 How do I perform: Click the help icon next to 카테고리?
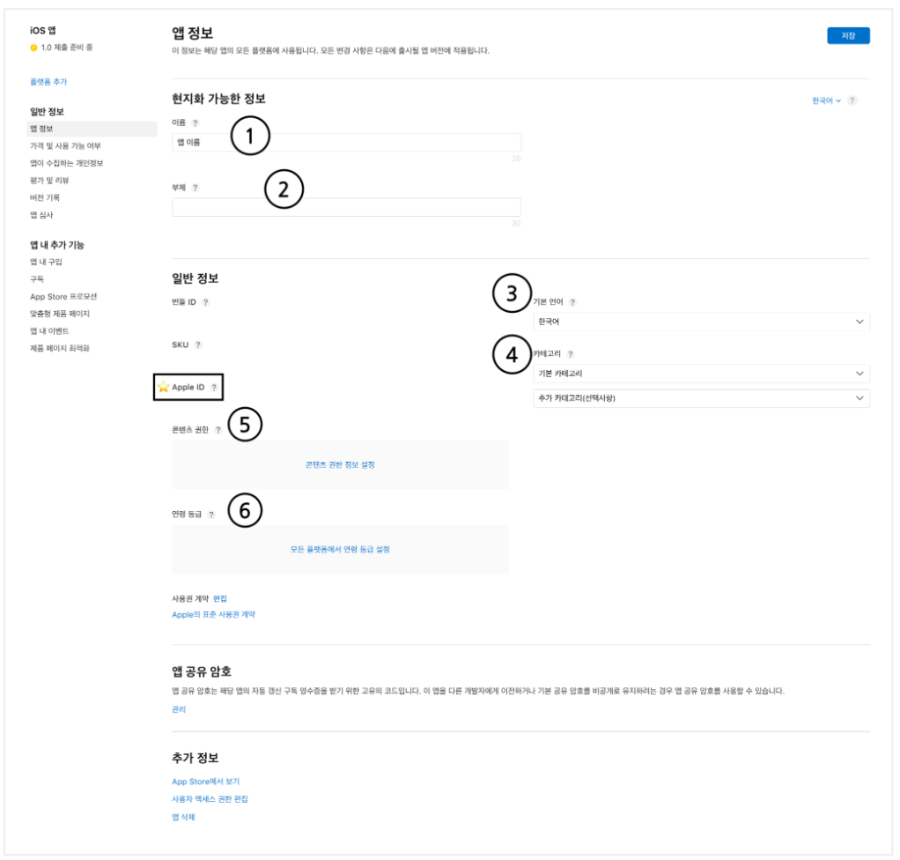coord(571,354)
